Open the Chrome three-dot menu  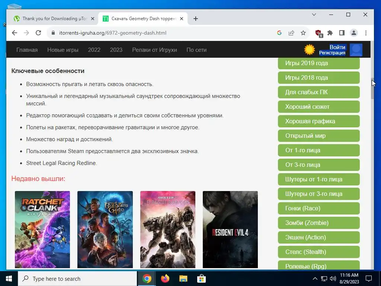pyautogui.click(x=366, y=33)
